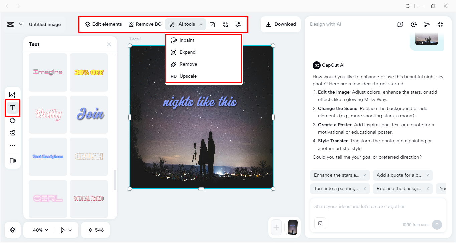Open the shapes icon in sidebar
The width and height of the screenshot is (456, 243).
click(13, 133)
